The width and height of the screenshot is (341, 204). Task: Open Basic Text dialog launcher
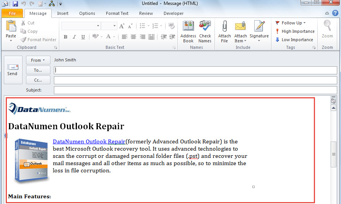point(174,48)
